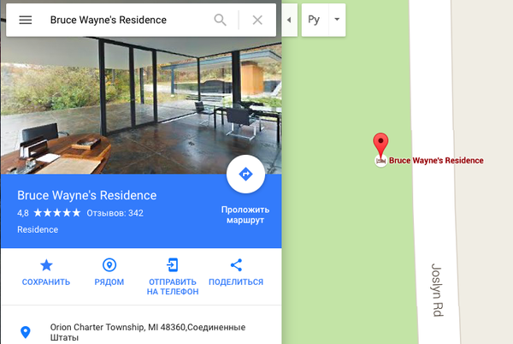513x344 pixels.
Task: Click the Ру language button
Action: [314, 20]
